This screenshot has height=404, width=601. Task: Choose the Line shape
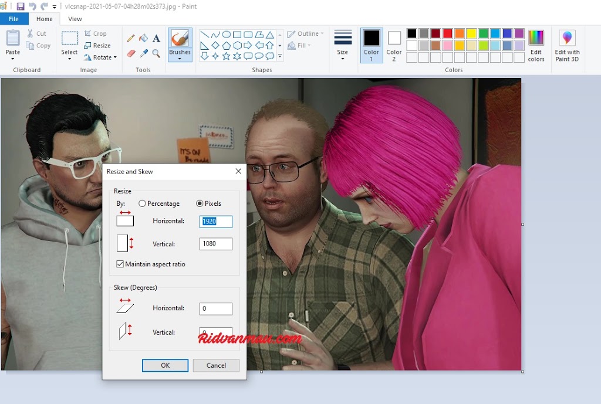(204, 35)
